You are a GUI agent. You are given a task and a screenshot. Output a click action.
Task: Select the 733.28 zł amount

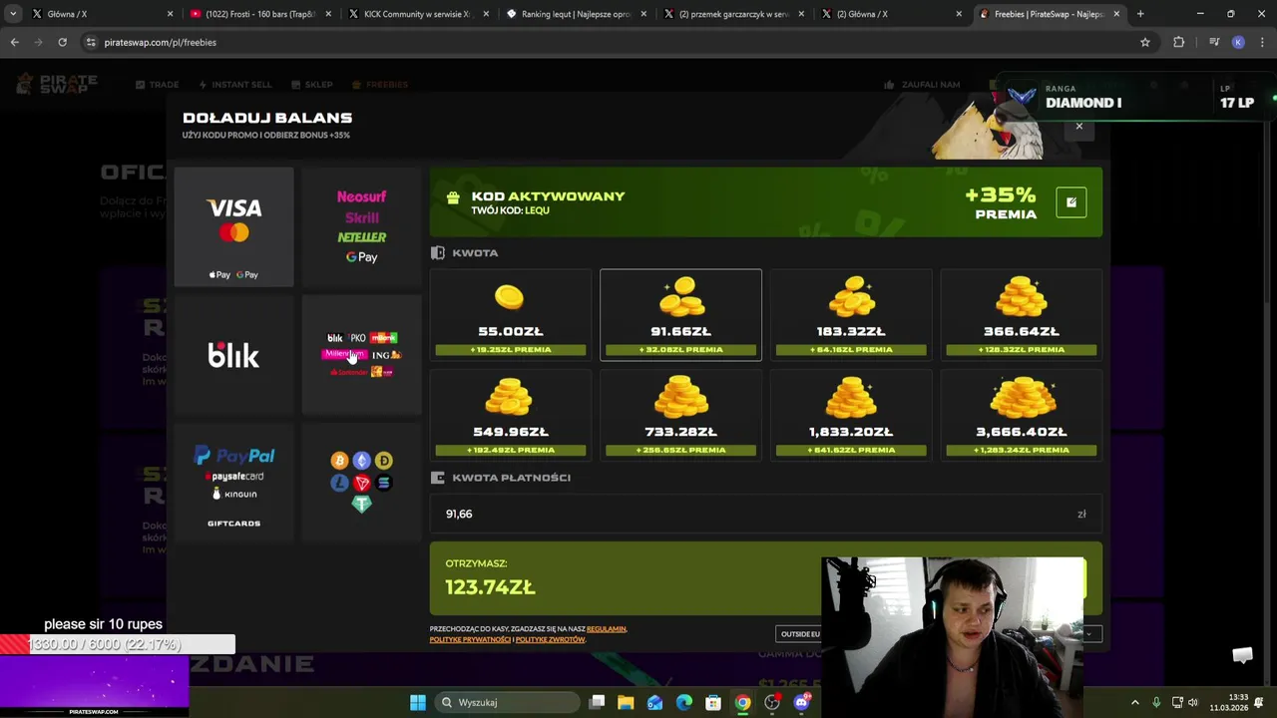pos(680,415)
